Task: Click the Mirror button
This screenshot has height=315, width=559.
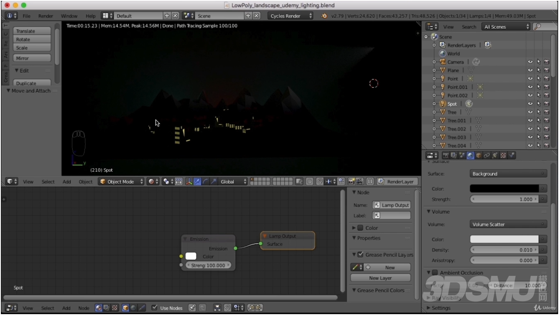Action: (32, 58)
